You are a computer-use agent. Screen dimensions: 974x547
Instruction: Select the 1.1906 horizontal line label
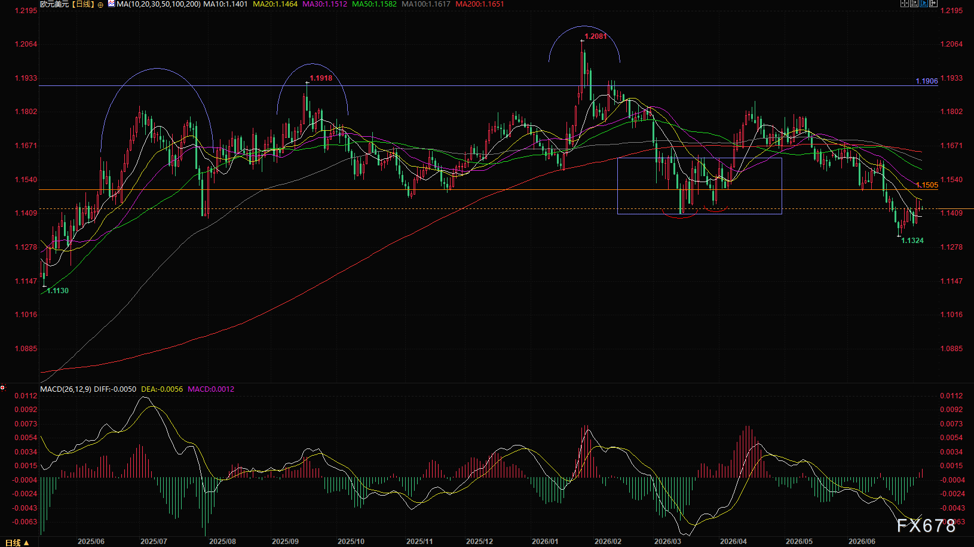pos(927,81)
